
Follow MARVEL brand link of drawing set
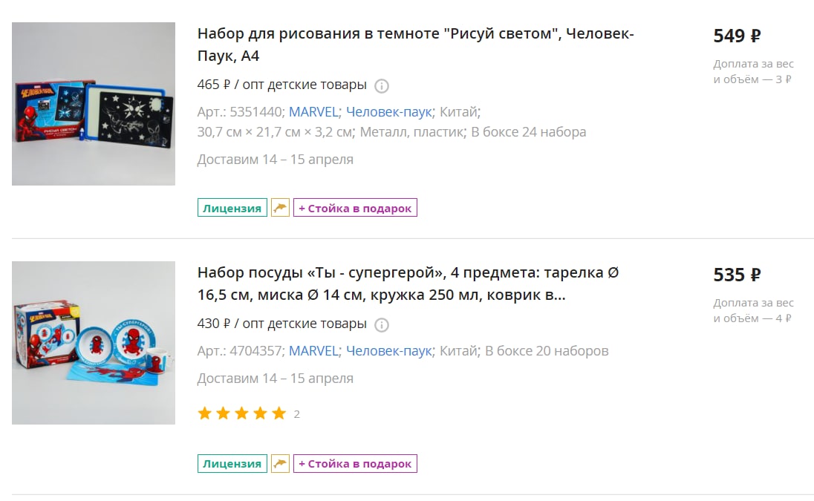(313, 112)
